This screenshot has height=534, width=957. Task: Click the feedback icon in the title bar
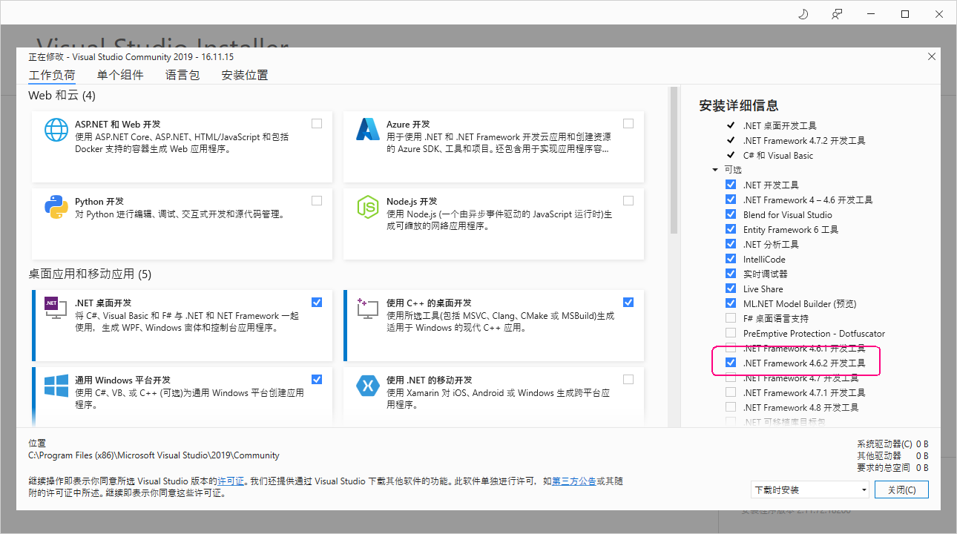(x=838, y=14)
